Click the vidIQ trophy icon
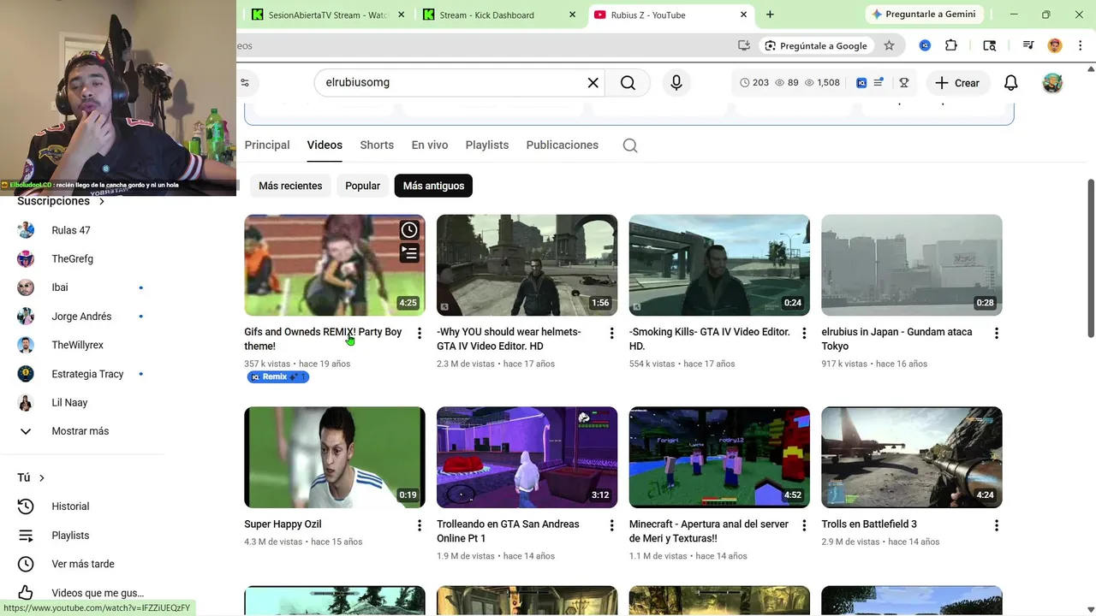The image size is (1096, 616). (x=903, y=83)
